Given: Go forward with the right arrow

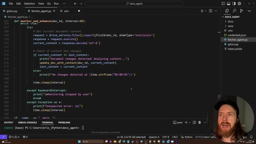Looking at the screenshot, I should click(81, 4).
